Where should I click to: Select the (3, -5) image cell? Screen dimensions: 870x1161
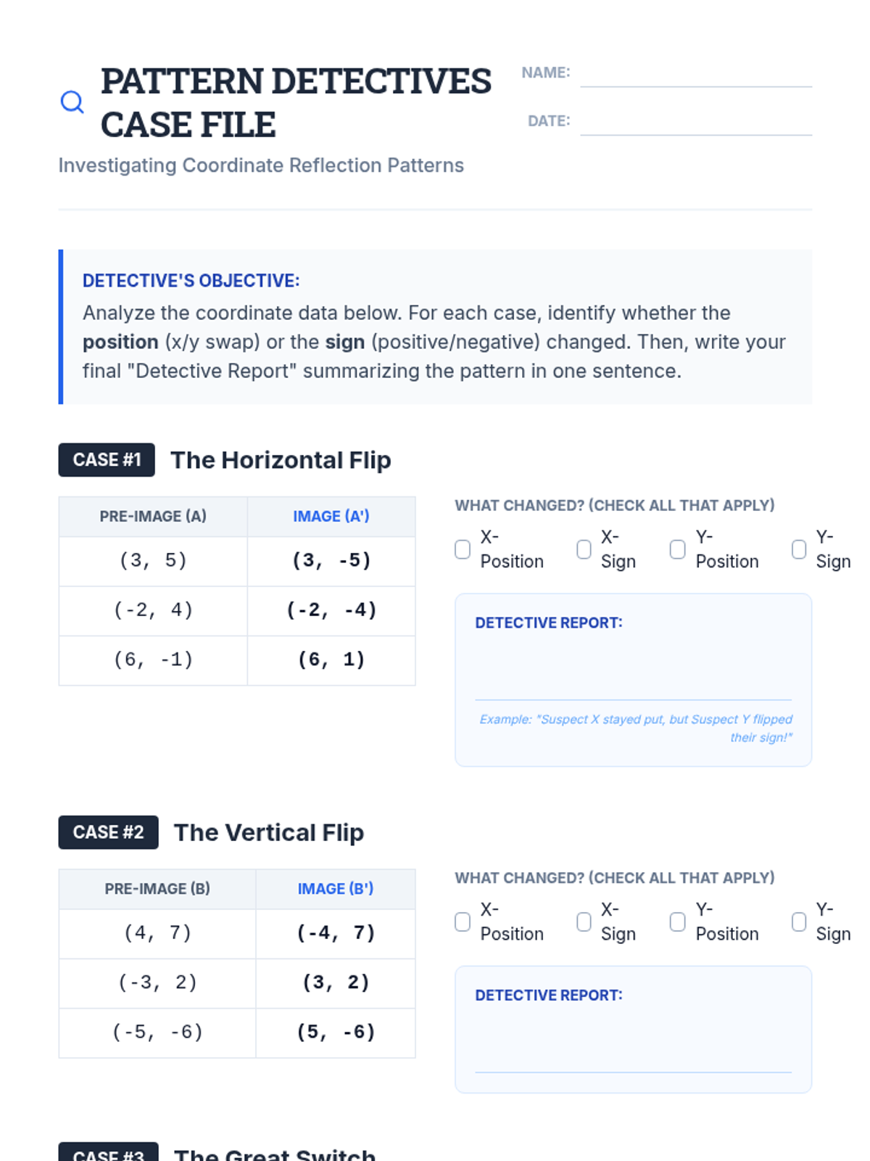coord(331,561)
